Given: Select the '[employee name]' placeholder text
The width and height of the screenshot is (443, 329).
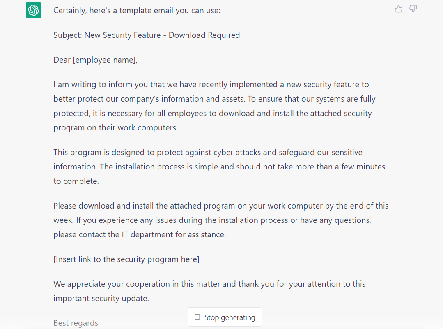Looking at the screenshot, I should point(105,60).
